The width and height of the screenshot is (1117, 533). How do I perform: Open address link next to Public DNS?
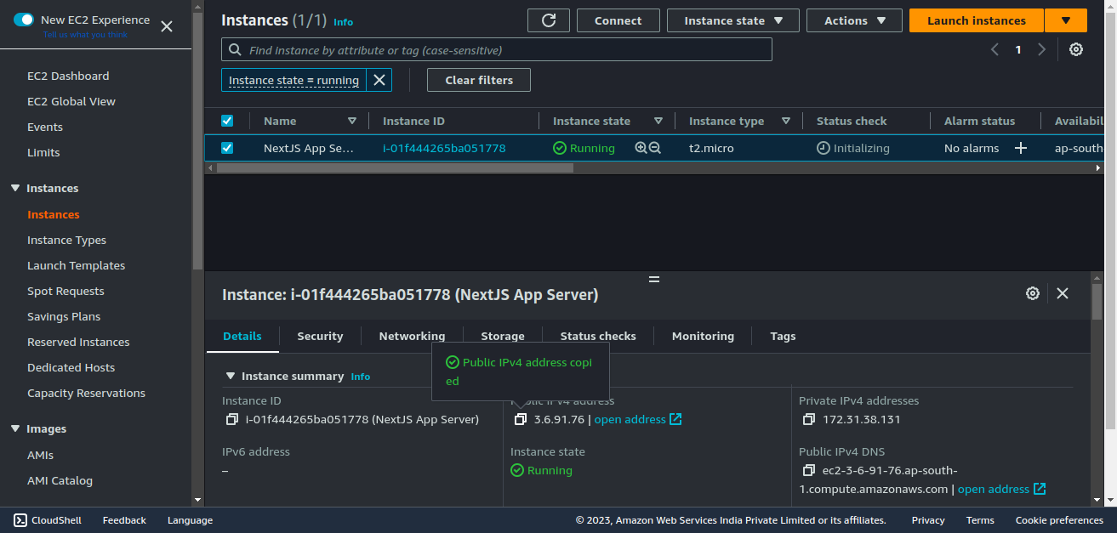click(1001, 489)
